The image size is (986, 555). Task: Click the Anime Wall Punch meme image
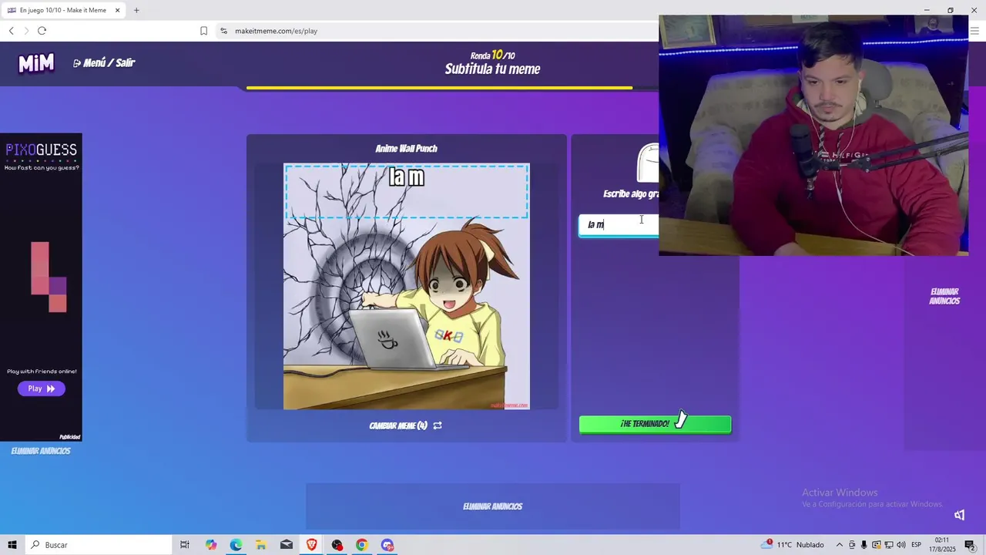[x=407, y=286]
